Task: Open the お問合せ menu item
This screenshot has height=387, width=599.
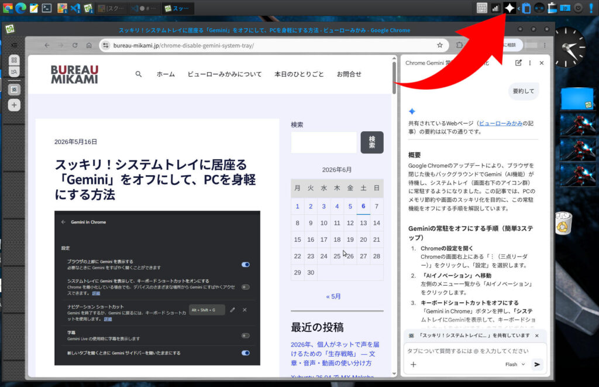Action: (349, 74)
